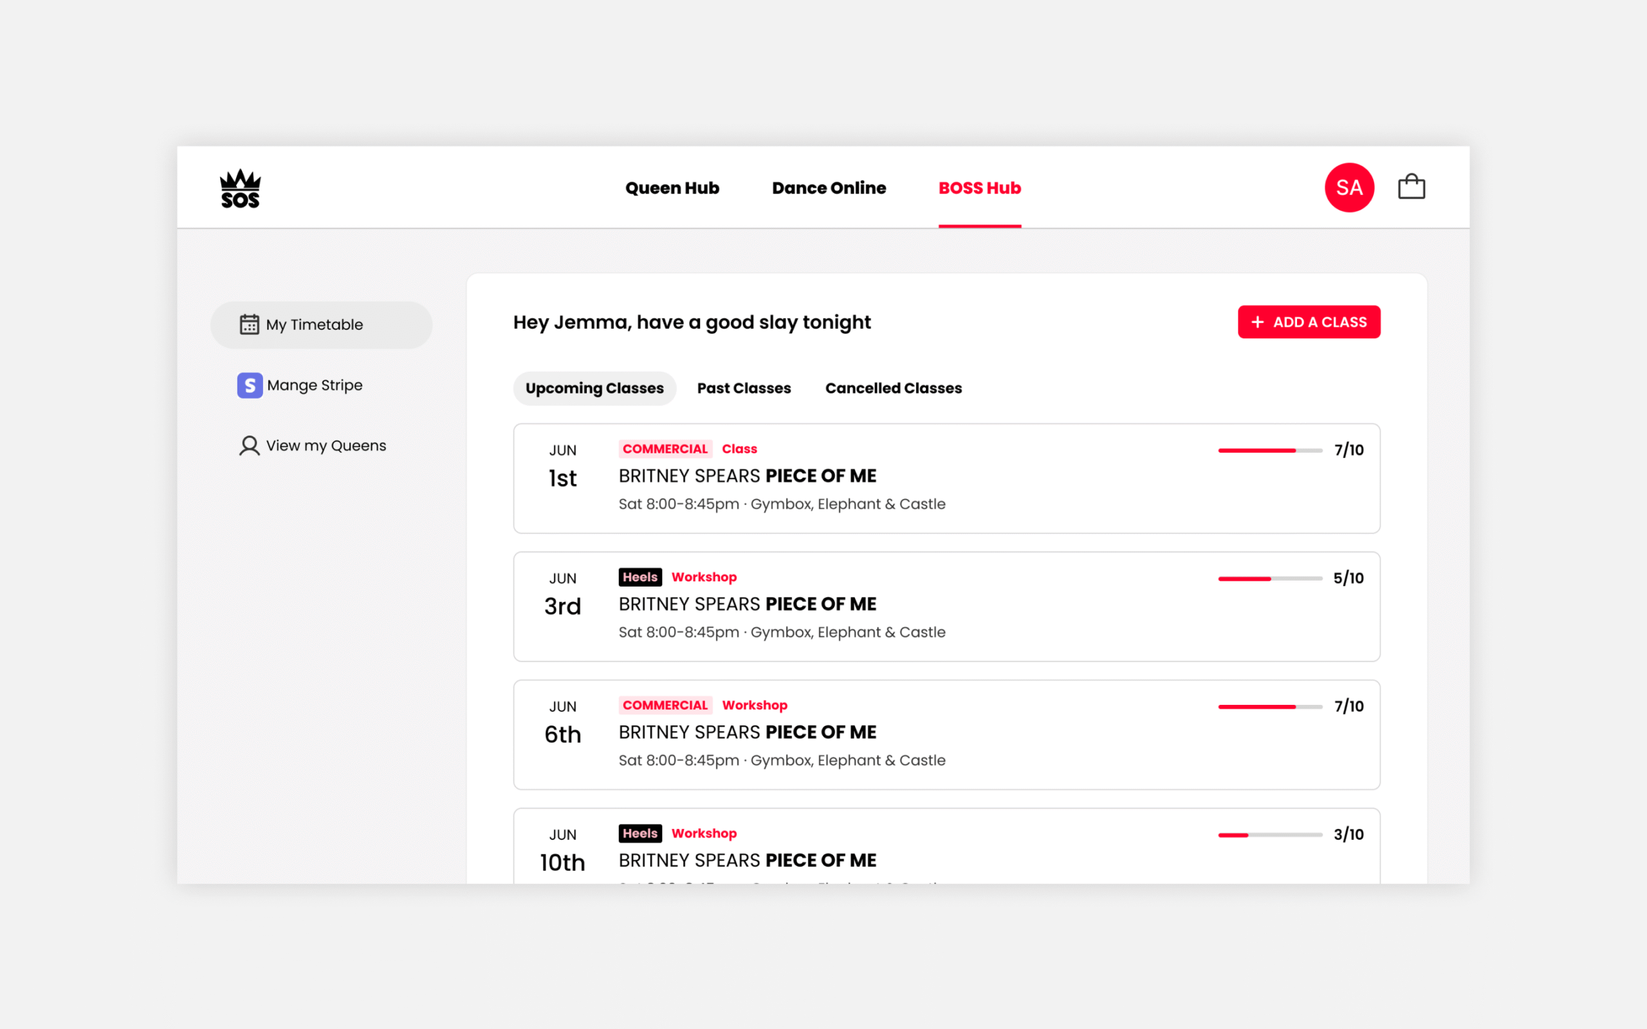Click the Heels tag on Jun 3rd workshop
The width and height of the screenshot is (1647, 1029).
click(x=639, y=577)
